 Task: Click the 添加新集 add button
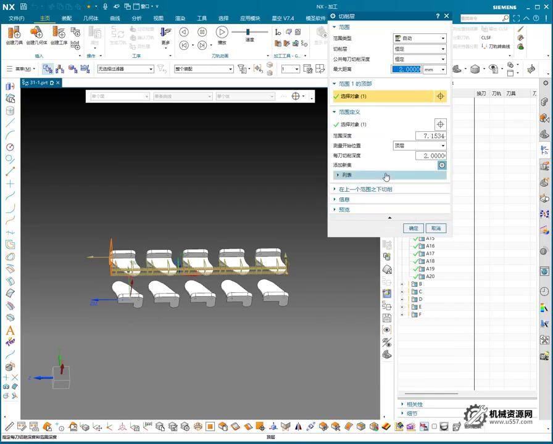442,165
